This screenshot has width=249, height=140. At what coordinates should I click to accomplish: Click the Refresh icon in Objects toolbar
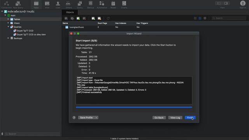click(x=108, y=18)
